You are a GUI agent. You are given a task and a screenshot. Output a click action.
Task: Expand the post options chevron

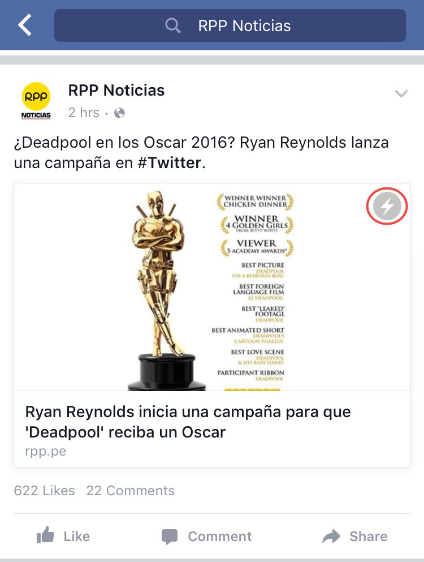pos(401,93)
